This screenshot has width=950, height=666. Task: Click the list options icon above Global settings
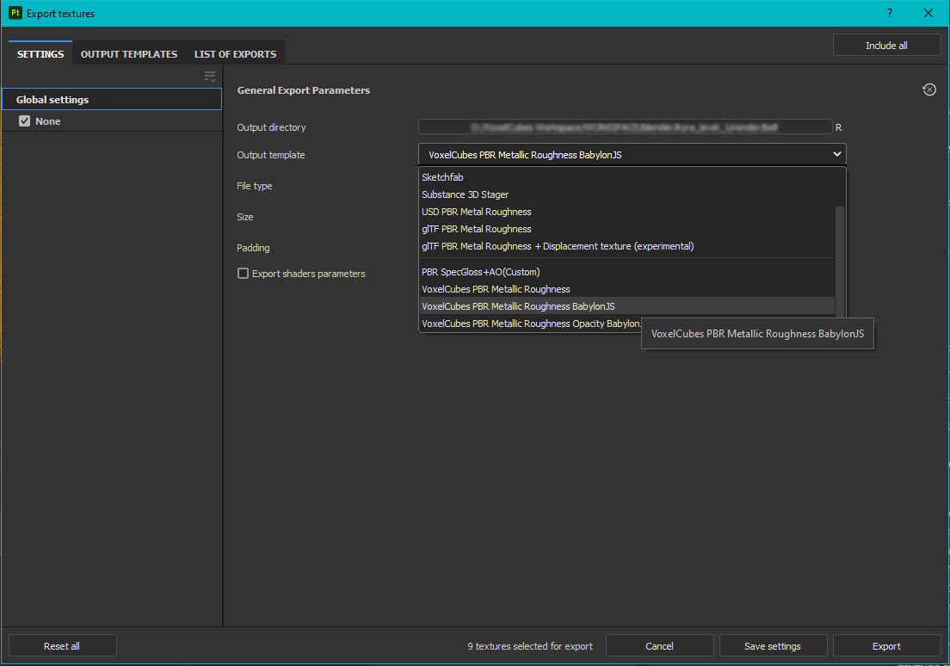coord(209,76)
